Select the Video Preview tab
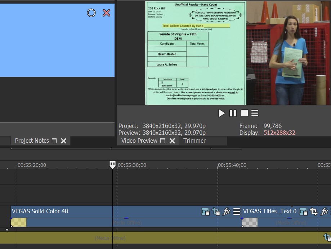This screenshot has height=249, width=331. pos(139,141)
